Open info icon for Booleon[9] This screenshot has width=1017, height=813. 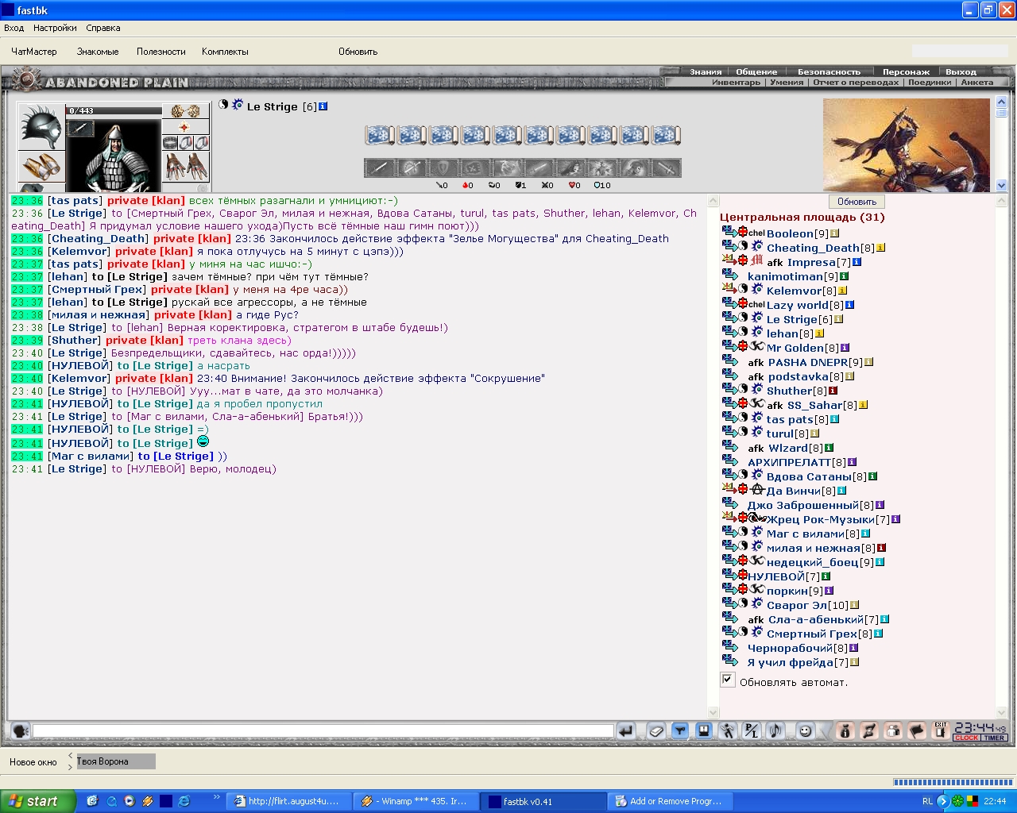pyautogui.click(x=835, y=233)
